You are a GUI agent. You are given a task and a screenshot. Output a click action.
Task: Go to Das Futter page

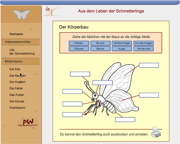(17, 95)
